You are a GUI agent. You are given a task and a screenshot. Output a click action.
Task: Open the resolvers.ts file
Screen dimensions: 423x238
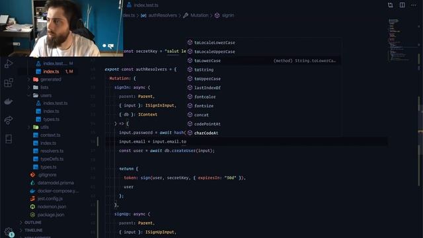pyautogui.click(x=52, y=151)
